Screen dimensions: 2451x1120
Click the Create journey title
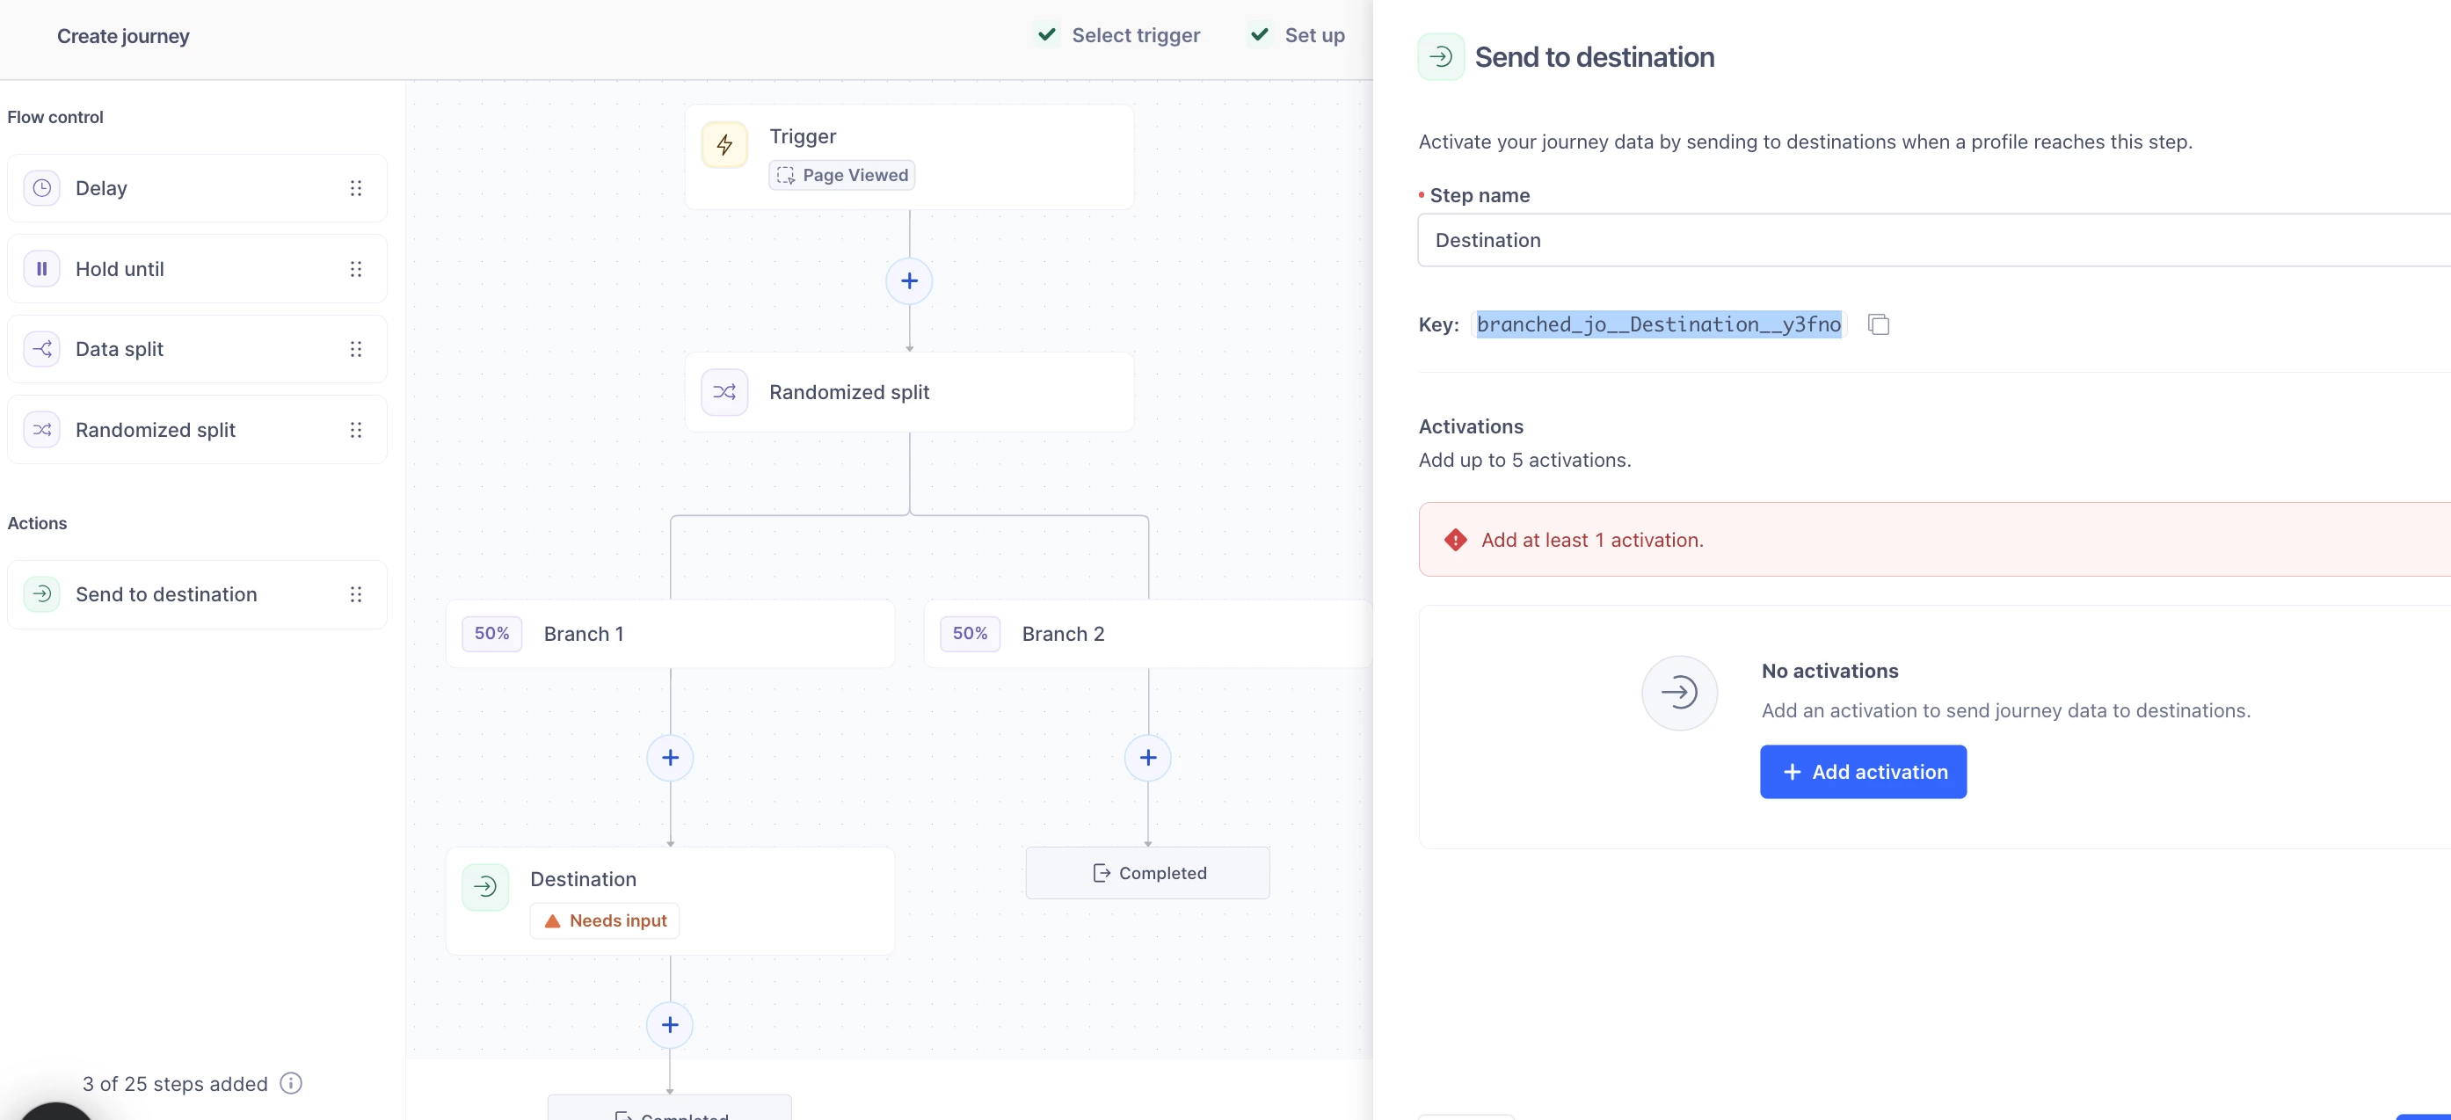pos(123,36)
